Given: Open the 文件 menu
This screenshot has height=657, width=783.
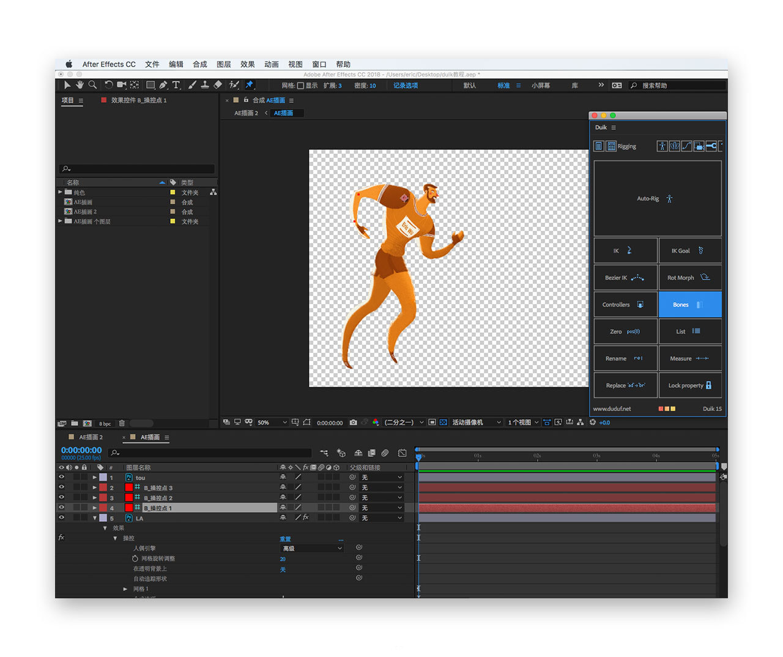Looking at the screenshot, I should [x=152, y=64].
